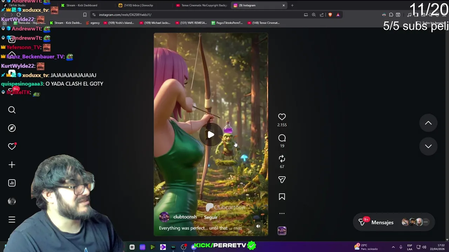The image size is (449, 252).
Task: Open the taskbar microphone icon
Action: [401, 247]
